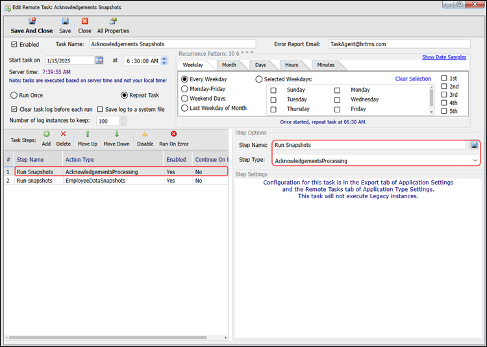Switch to the Month recurrence tab
Screen dimensions: 487x347
229,65
